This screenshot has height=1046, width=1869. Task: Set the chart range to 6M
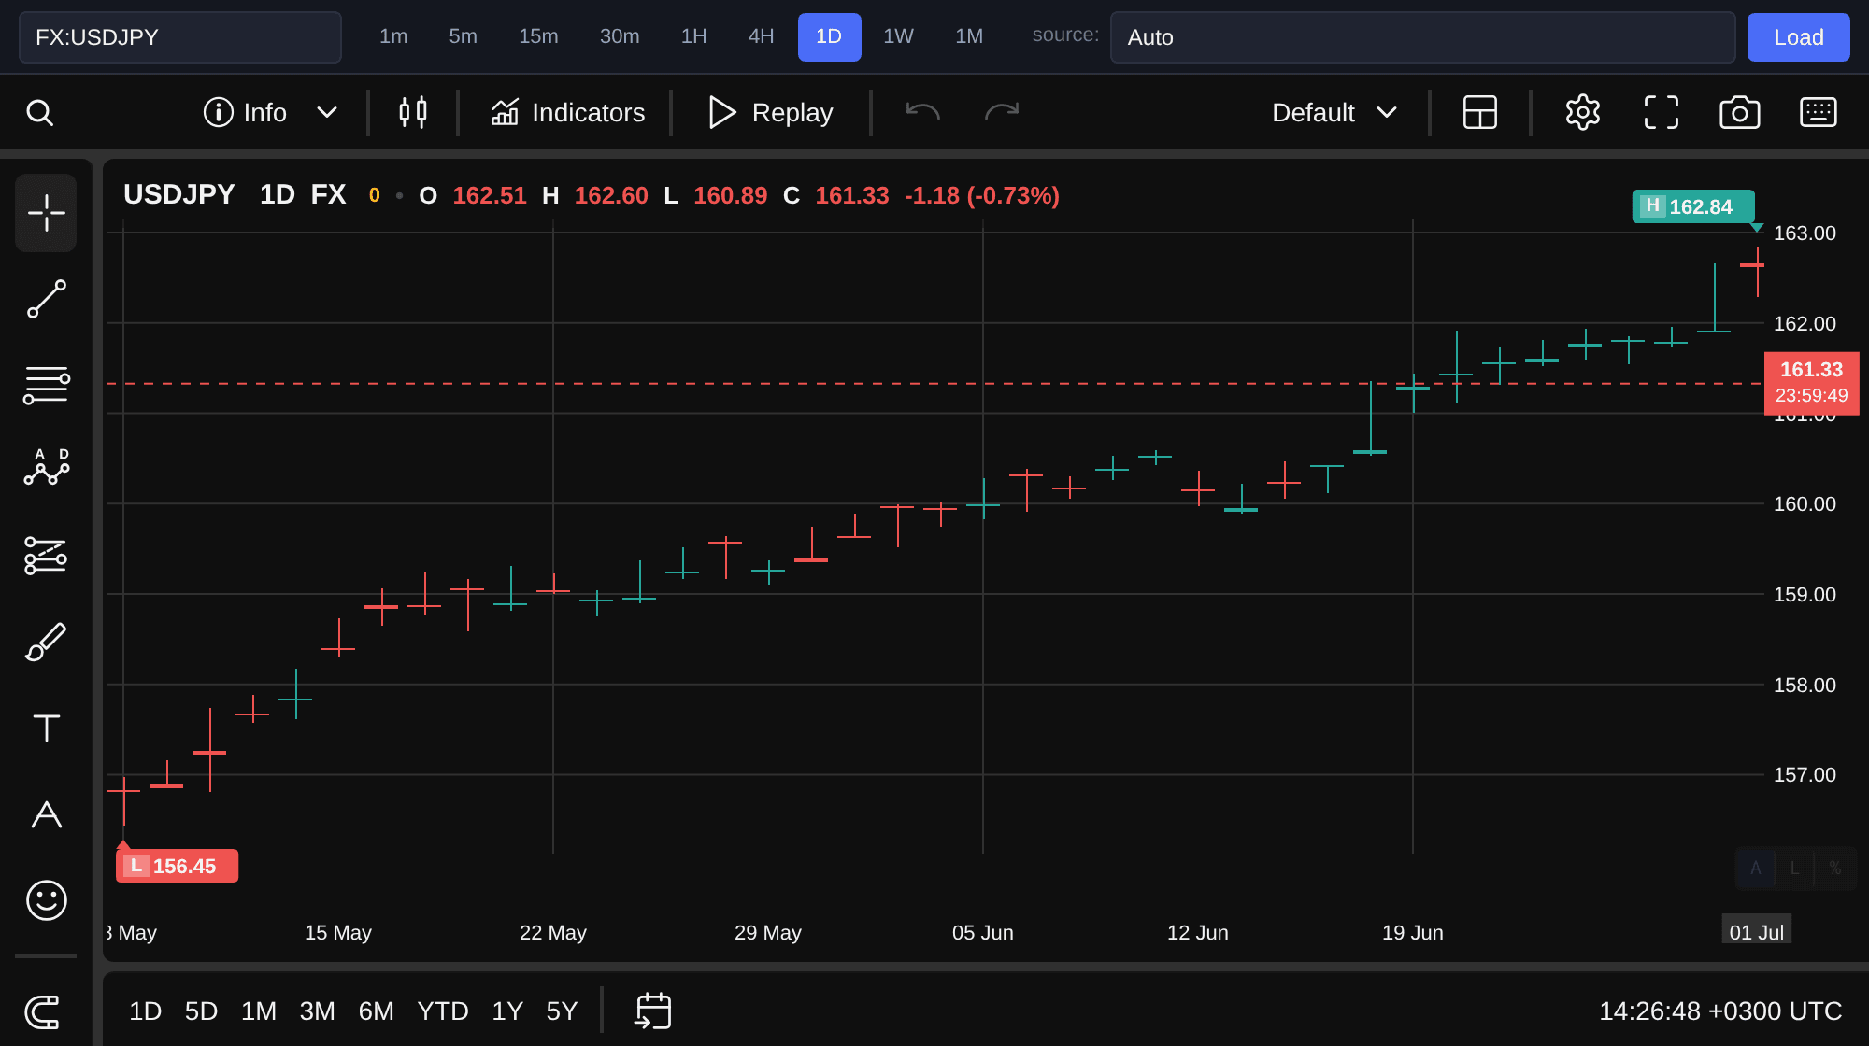pos(376,1011)
